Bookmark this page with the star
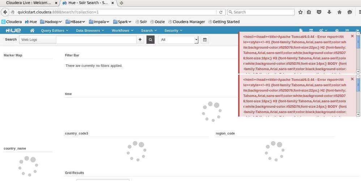Image resolution: width=361 pixels, height=181 pixels. point(301,12)
